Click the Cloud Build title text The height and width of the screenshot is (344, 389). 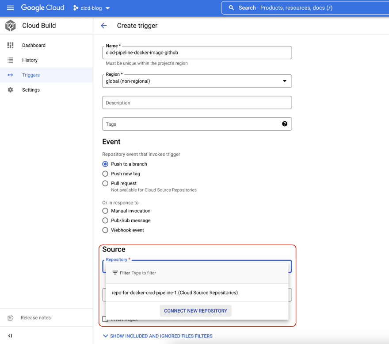(39, 26)
